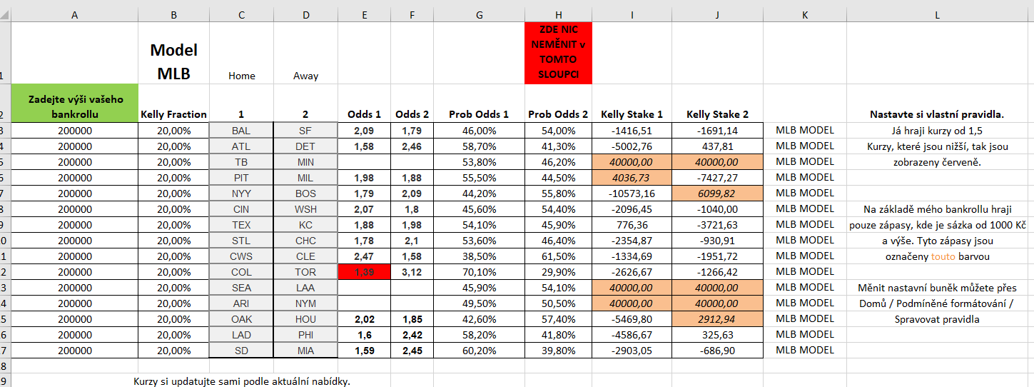Viewport: 1034px width, 387px height.
Task: Click the 58,70% probability cell
Action: [x=479, y=146]
